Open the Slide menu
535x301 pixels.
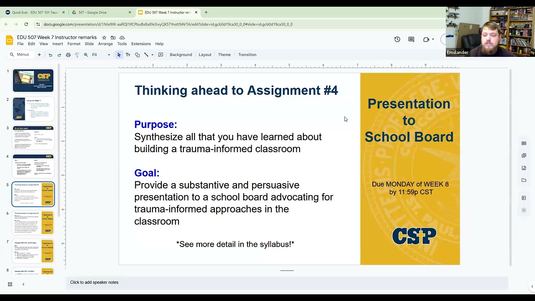pyautogui.click(x=89, y=44)
